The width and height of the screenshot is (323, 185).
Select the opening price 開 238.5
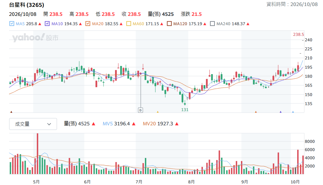coord(53,14)
